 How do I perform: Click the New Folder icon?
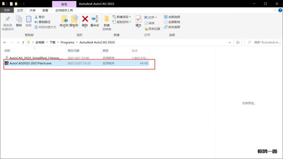(107, 19)
